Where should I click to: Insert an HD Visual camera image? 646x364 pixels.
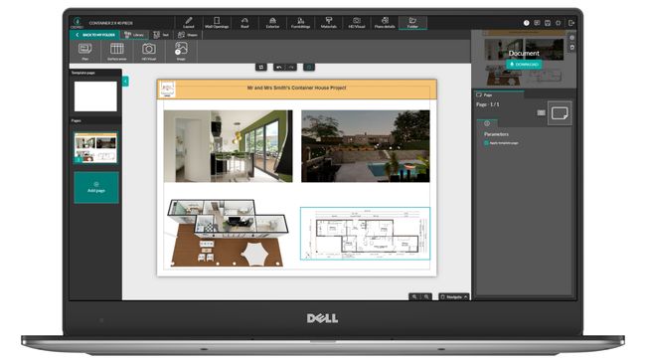[149, 52]
